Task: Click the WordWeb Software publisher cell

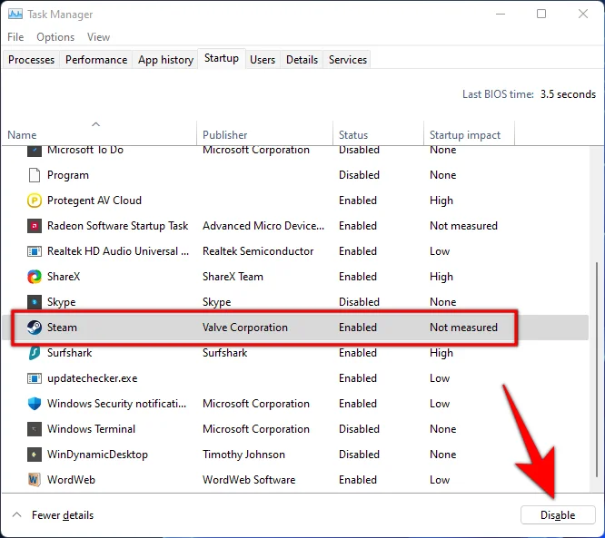Action: point(249,480)
